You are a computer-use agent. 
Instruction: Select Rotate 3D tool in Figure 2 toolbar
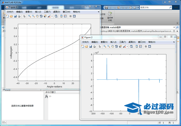coord(116,46)
